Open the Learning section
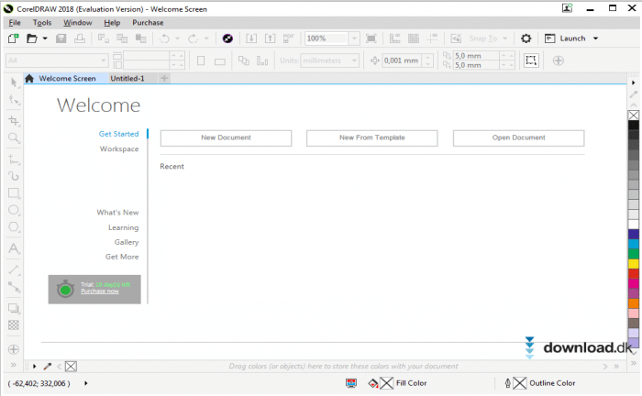The image size is (642, 396). 123,227
